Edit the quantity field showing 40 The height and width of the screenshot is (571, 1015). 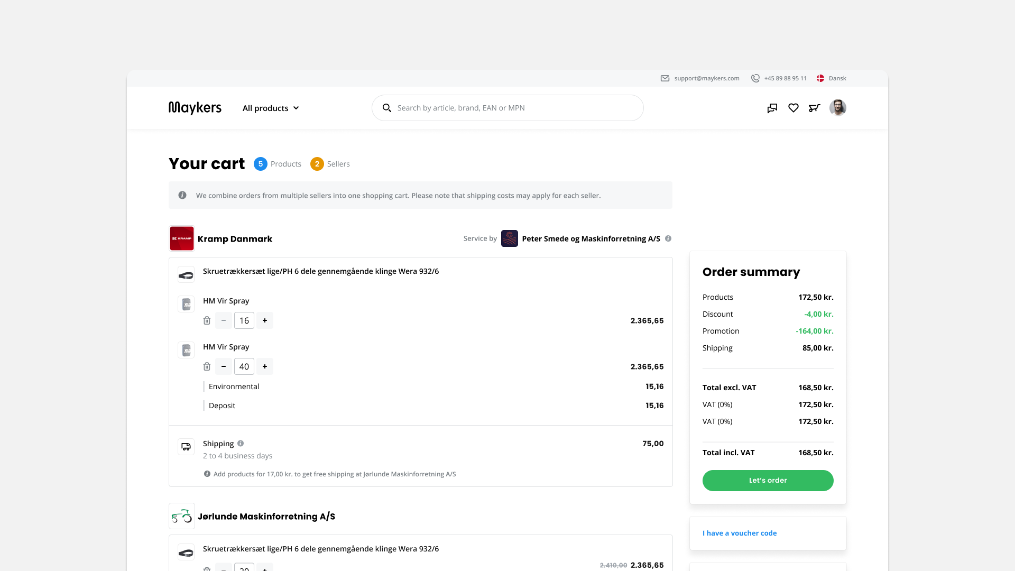click(x=244, y=366)
